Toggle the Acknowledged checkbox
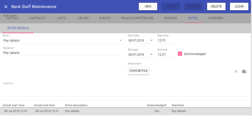Viewport: 252px width, 116px height. click(180, 54)
